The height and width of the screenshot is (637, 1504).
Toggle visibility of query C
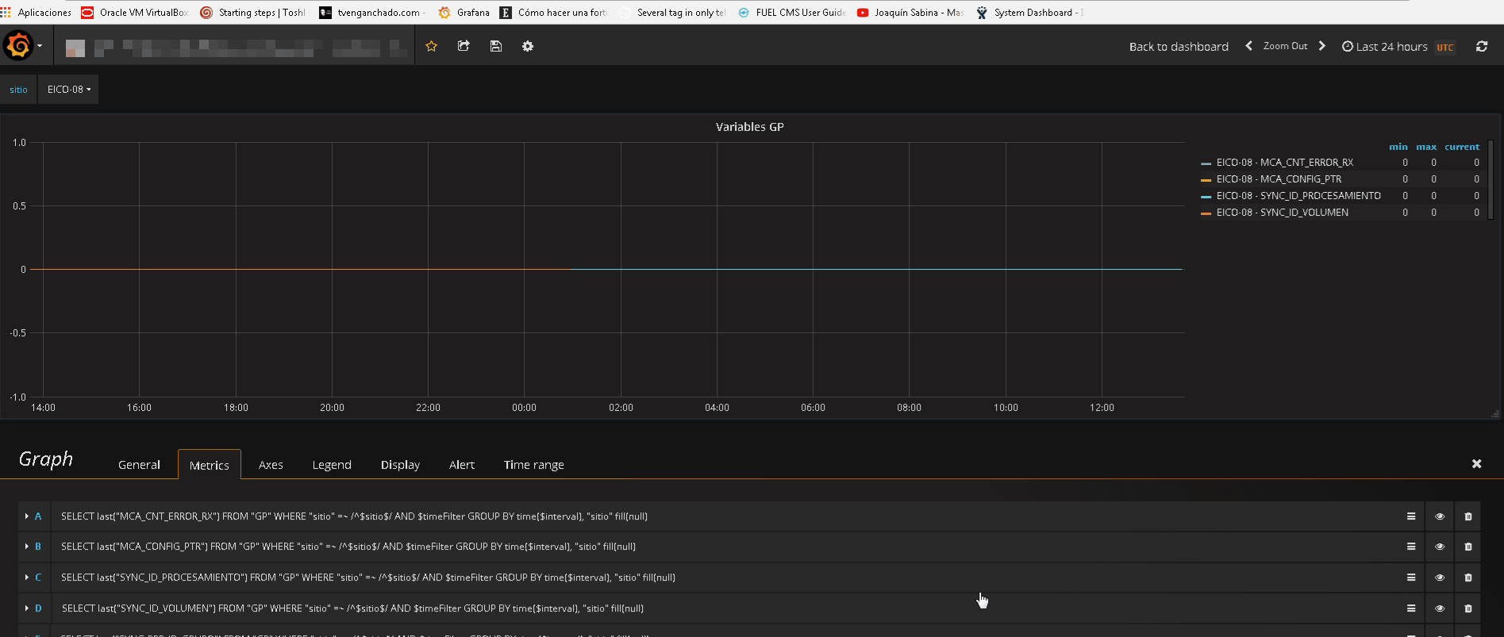point(1440,578)
